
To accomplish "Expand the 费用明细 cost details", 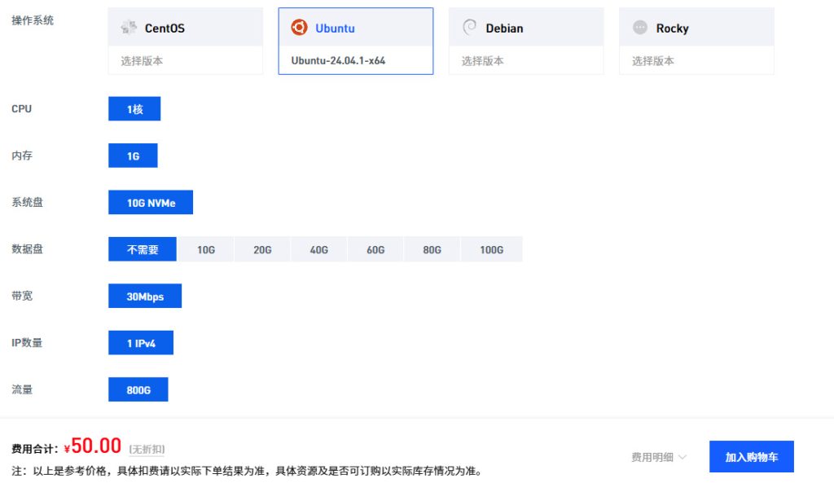I will click(x=659, y=457).
